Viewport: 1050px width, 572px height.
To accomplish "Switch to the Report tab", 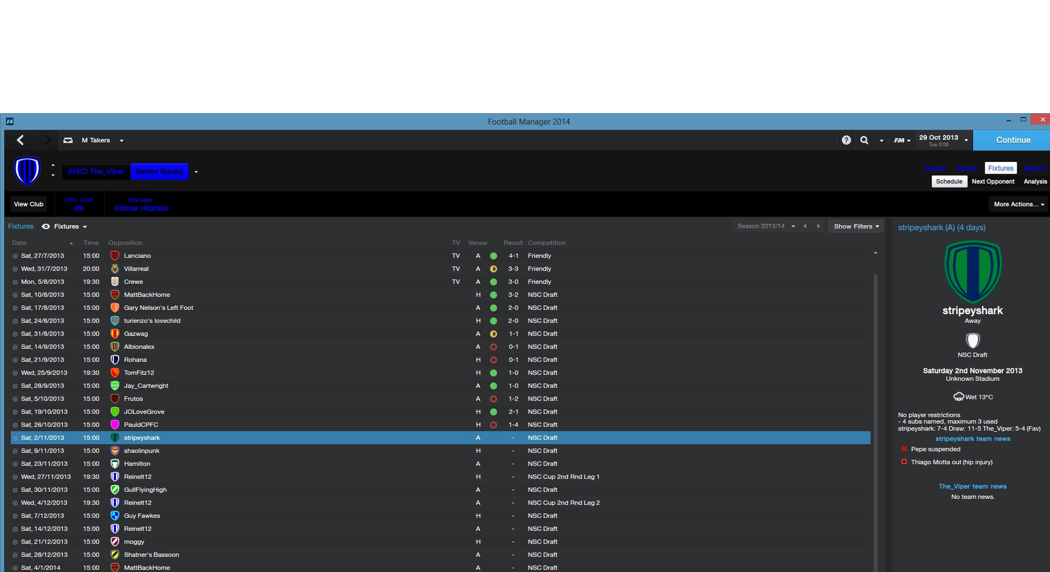I will pyautogui.click(x=1034, y=168).
